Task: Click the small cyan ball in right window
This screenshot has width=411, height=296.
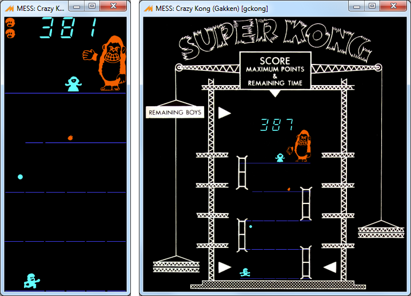Action: coord(250,227)
